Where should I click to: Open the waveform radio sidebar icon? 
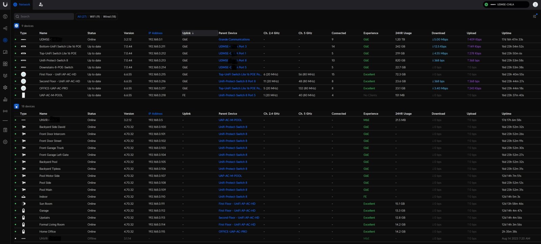[5, 76]
